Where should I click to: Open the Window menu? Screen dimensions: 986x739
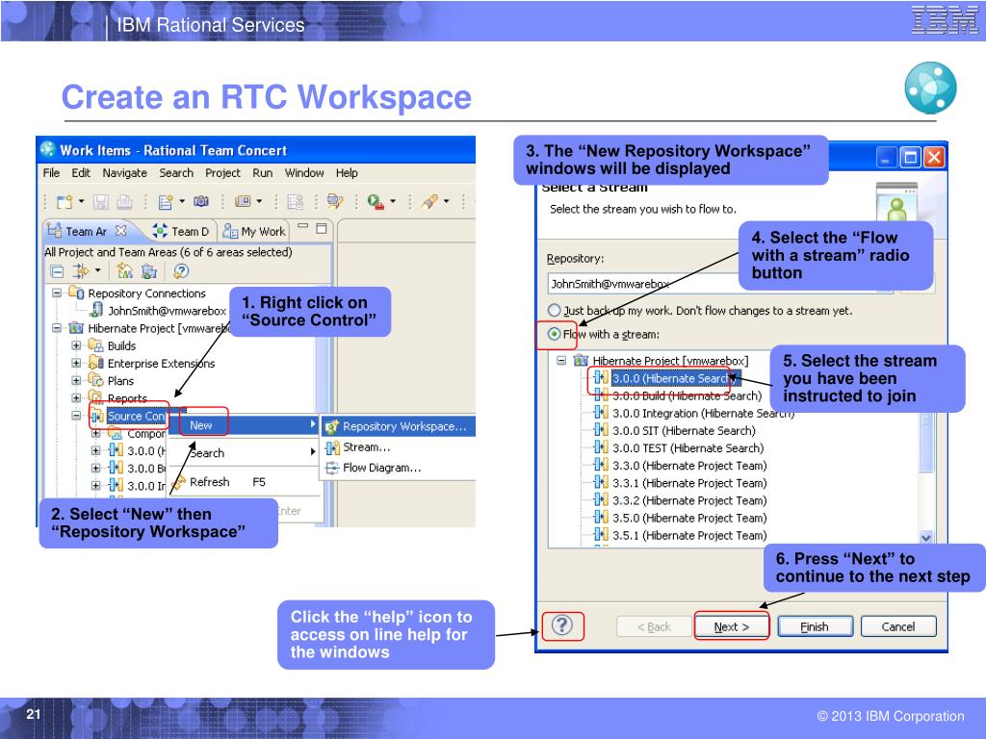[x=304, y=173]
